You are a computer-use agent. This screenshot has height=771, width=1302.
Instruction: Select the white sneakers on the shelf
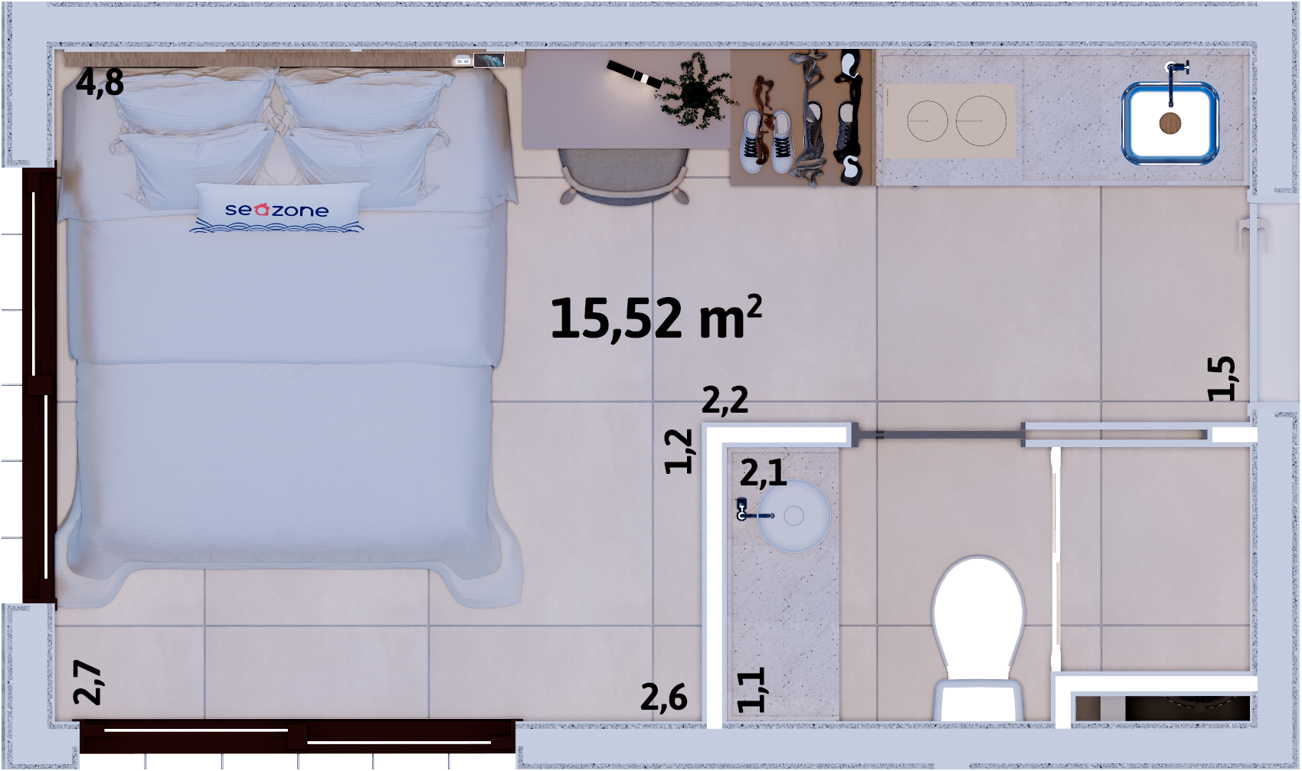[767, 141]
